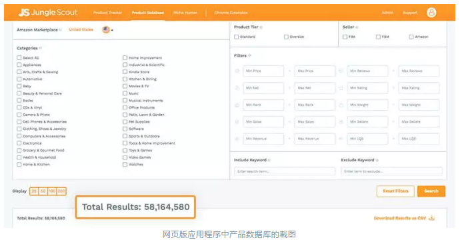Click the United States flag icon
Viewport: 460px width, 244px height.
106,29
